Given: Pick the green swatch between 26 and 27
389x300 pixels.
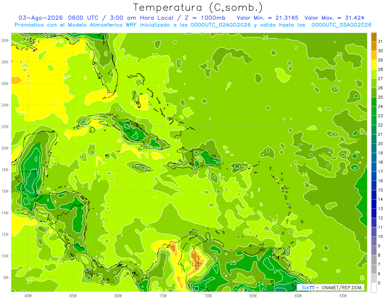Looking at the screenshot, I should (374, 83).
